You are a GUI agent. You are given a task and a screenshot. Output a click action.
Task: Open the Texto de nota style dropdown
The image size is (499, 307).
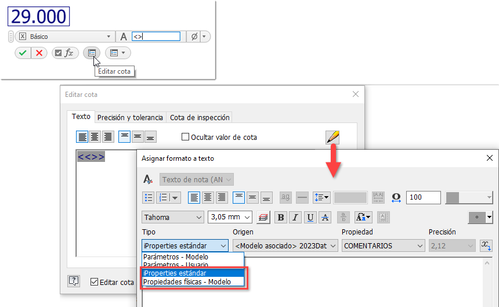[x=196, y=179]
